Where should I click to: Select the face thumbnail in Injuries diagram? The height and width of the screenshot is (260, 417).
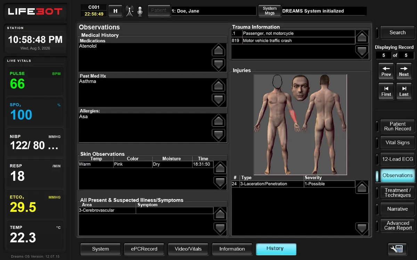click(300, 88)
